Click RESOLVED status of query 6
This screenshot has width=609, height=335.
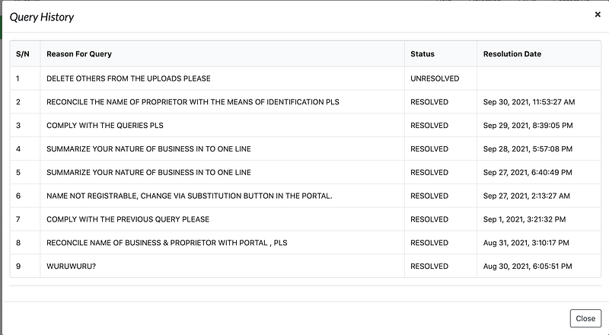tap(429, 196)
